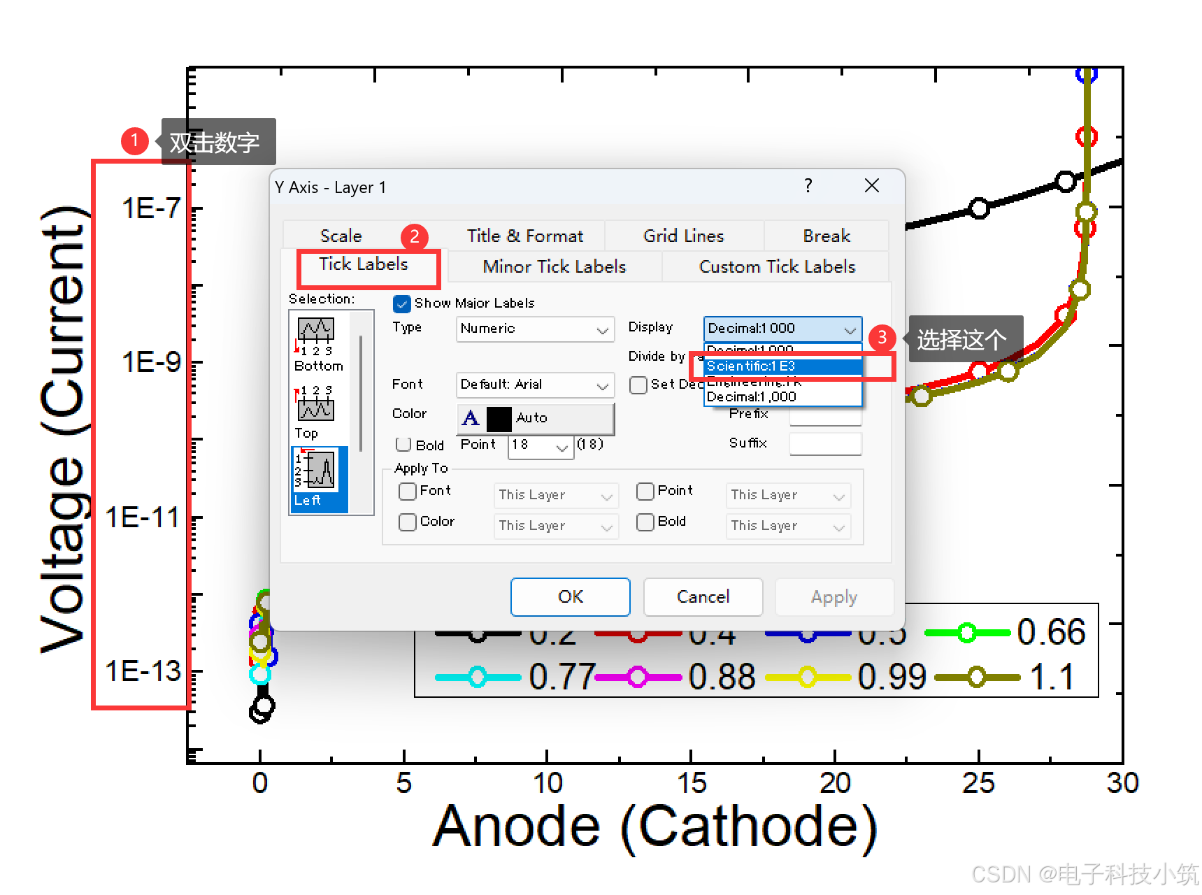Screen dimensions: 1202x895
Task: Choose Decimal:1,000 in the Display list
Action: pyautogui.click(x=782, y=397)
